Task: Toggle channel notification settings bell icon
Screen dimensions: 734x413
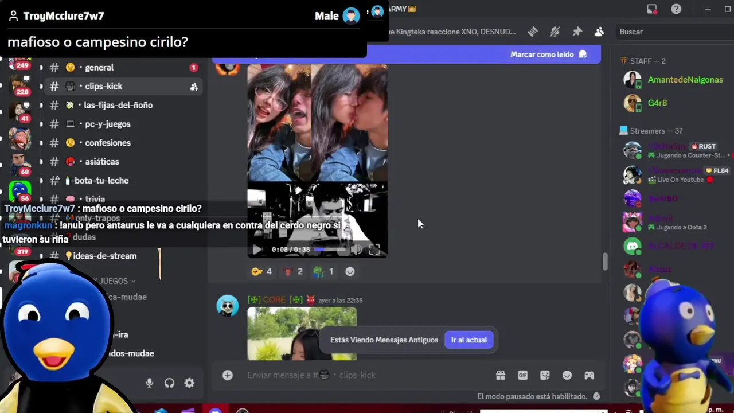Action: tap(555, 32)
